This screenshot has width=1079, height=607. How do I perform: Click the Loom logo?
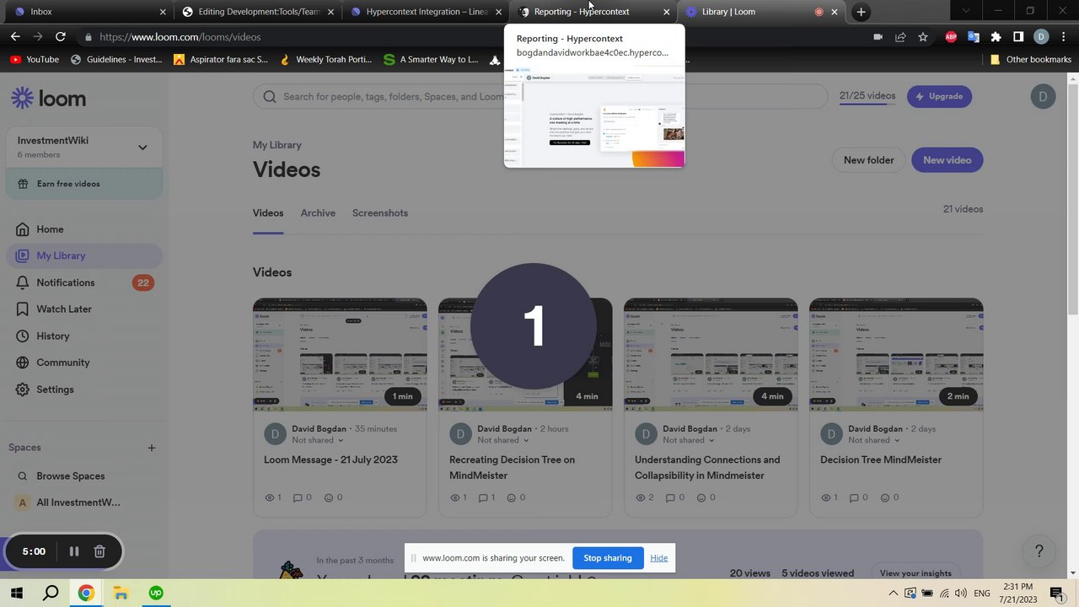[48, 98]
